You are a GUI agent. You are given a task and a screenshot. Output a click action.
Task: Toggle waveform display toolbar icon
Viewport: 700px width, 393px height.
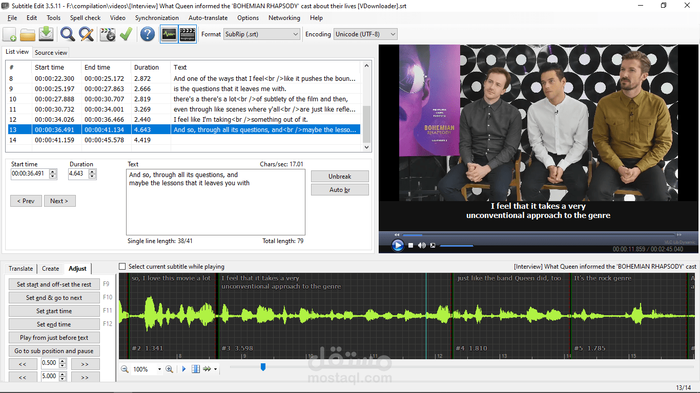tap(169, 34)
